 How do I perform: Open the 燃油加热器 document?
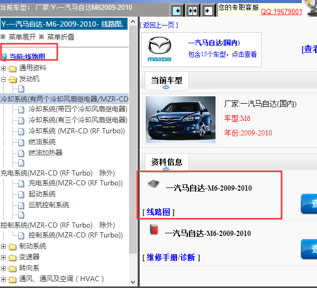(45, 153)
